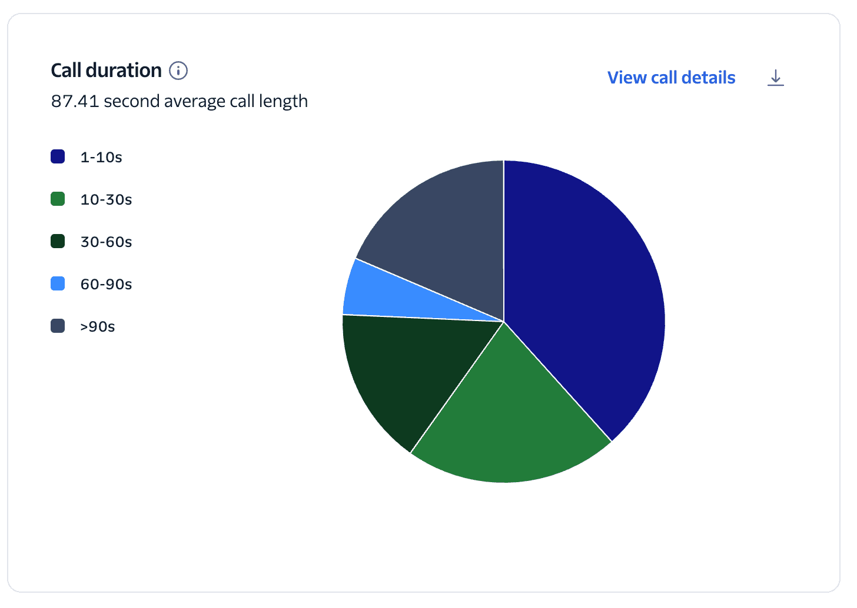
Task: Select the >90s color swatch
Action: pos(57,326)
